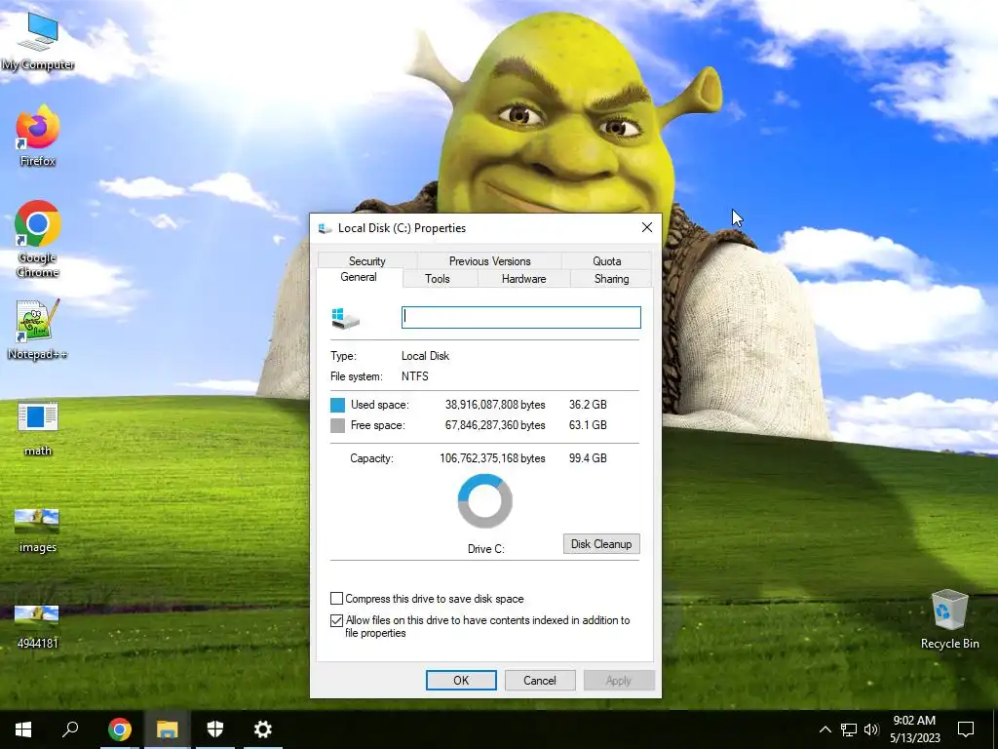Select the images file on desktop

[38, 530]
